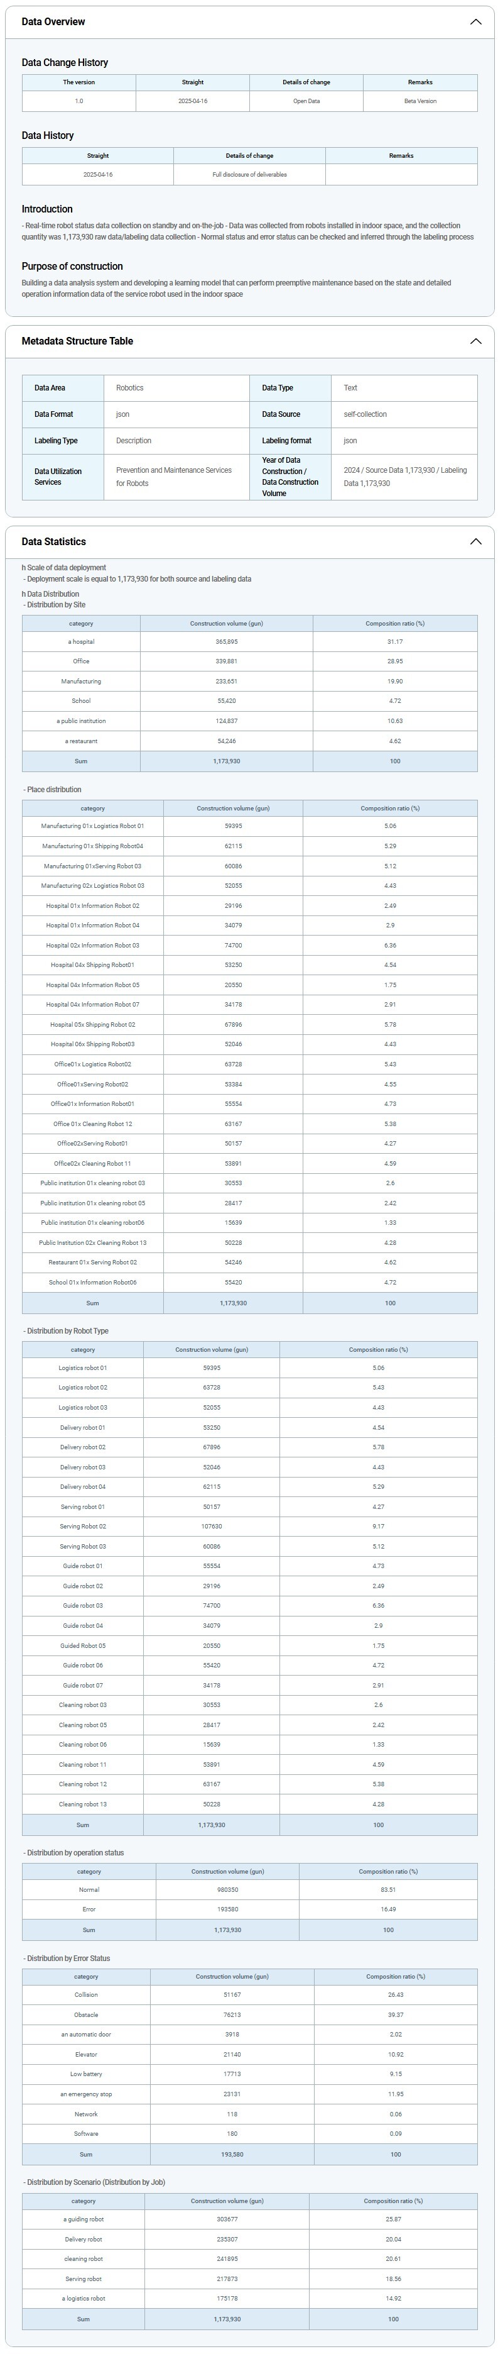Click the Beta Version remarks cell
The height and width of the screenshot is (2354, 498).
[420, 101]
